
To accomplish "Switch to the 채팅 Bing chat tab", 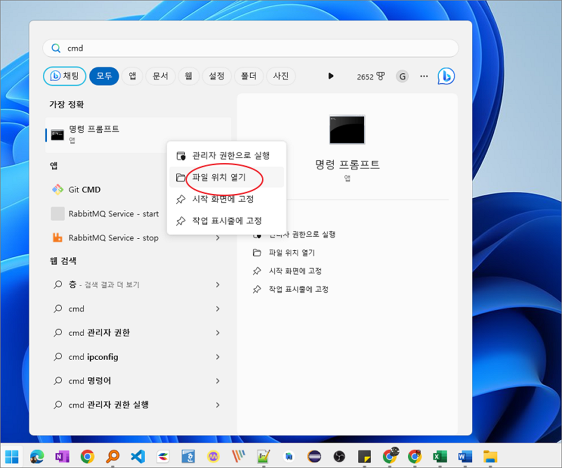I will click(x=64, y=76).
